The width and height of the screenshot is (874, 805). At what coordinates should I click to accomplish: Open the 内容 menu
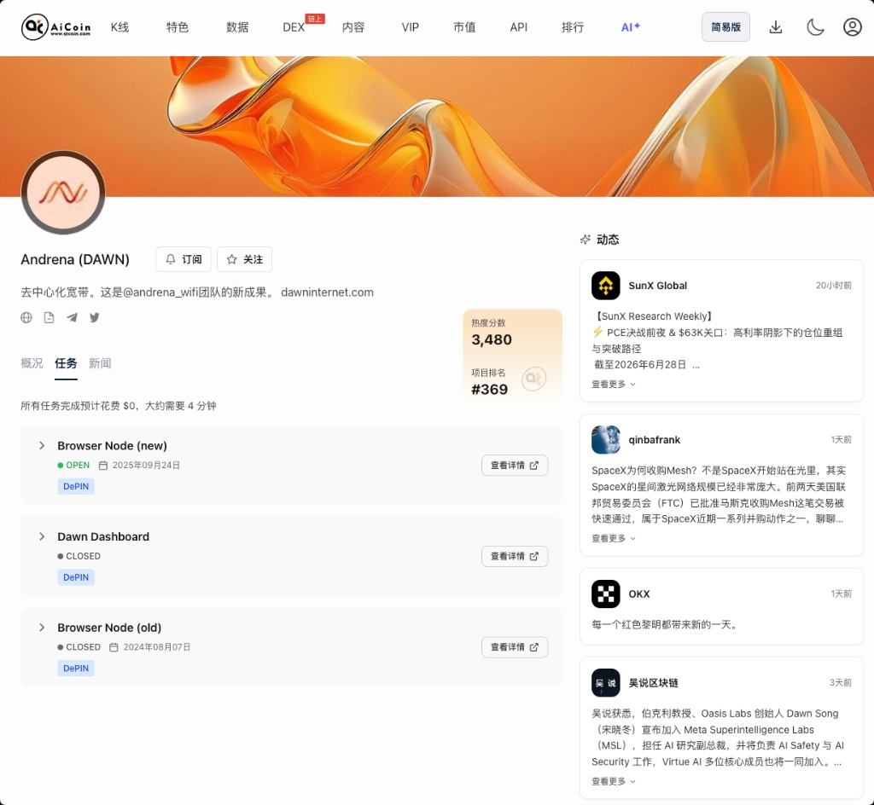353,26
